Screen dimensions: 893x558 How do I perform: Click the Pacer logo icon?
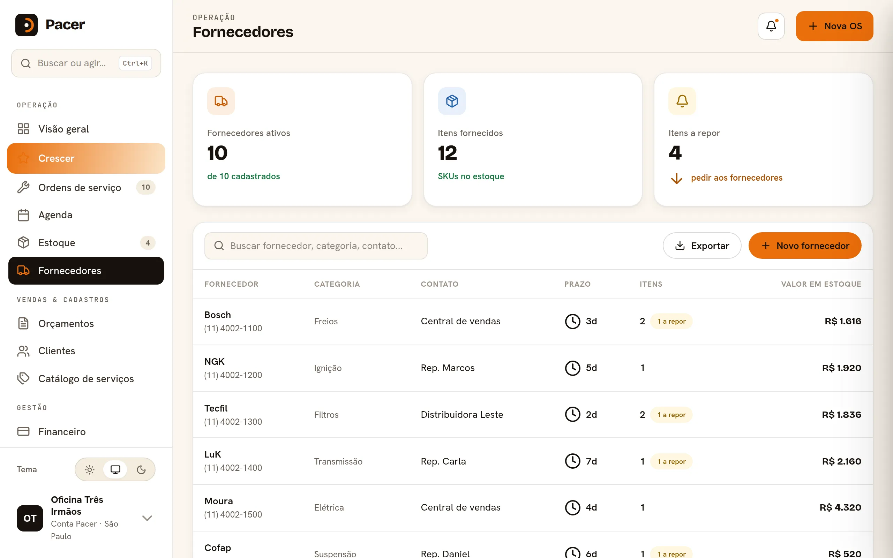tap(26, 25)
